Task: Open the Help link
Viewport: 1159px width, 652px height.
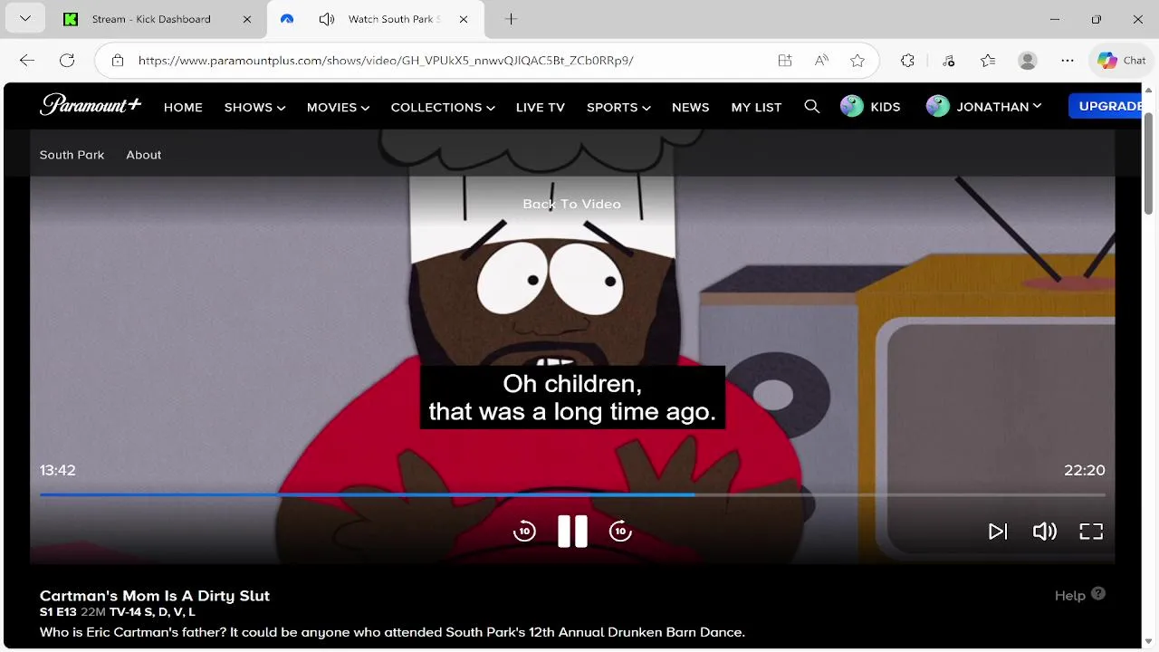Action: 1079,595
